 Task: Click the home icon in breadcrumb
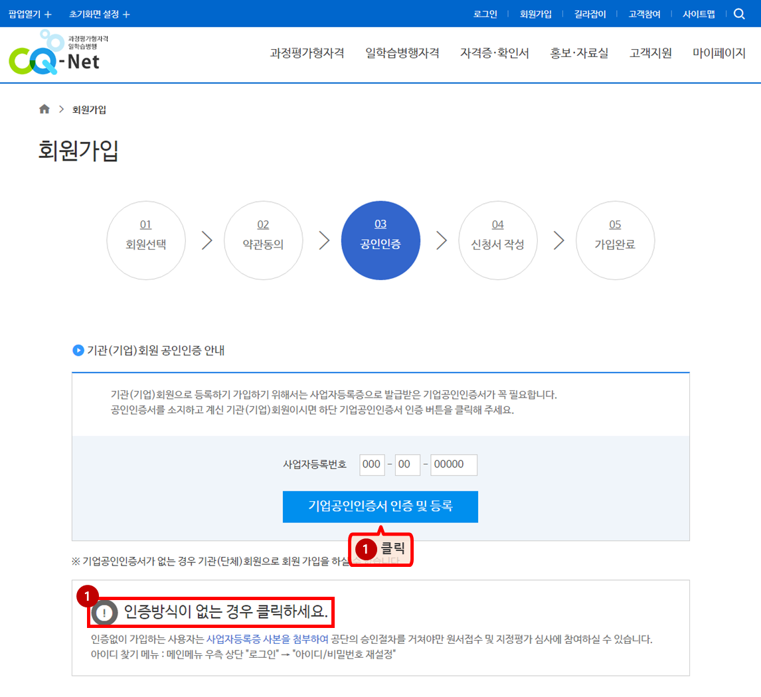pos(44,109)
